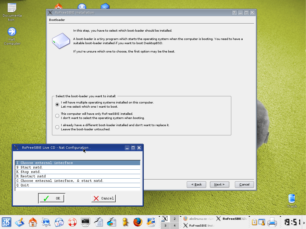Open the spreadsheet chart icon in the panel
The height and width of the screenshot is (229, 306).
(112, 222)
